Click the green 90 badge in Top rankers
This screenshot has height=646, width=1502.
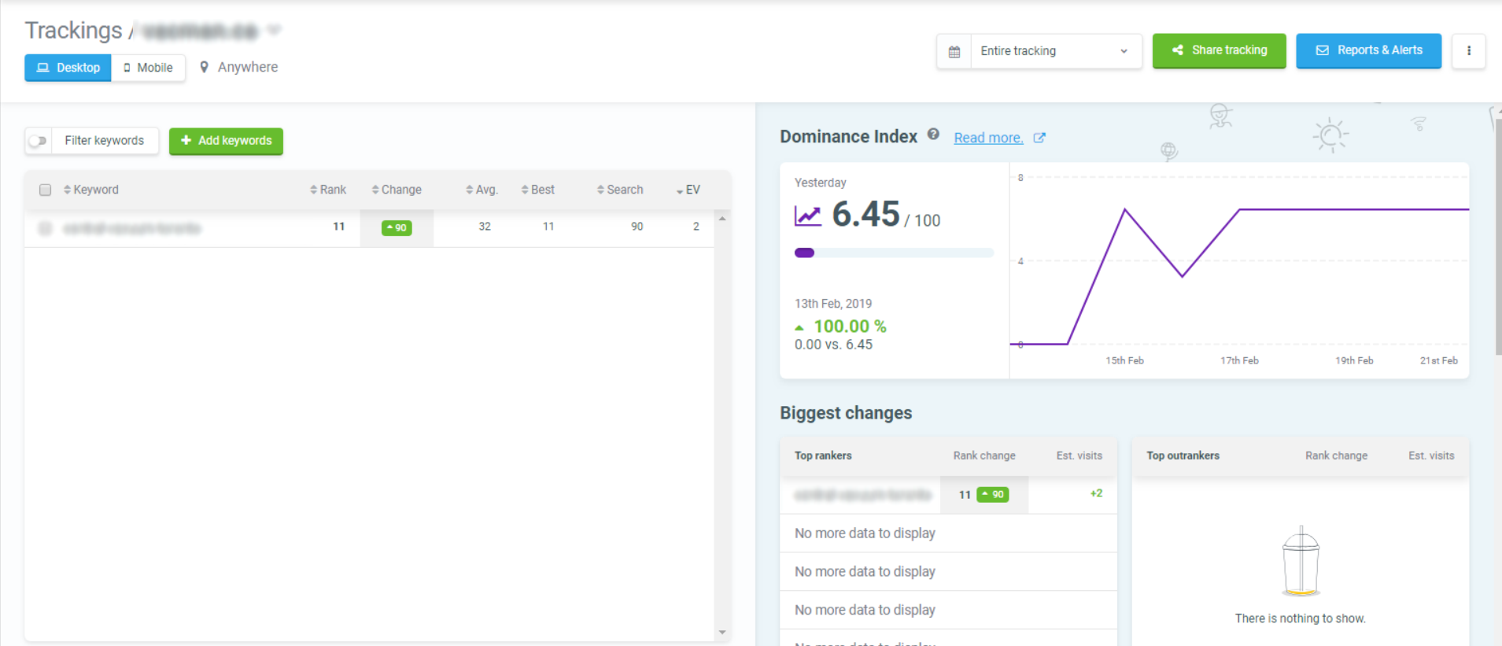pyautogui.click(x=993, y=494)
